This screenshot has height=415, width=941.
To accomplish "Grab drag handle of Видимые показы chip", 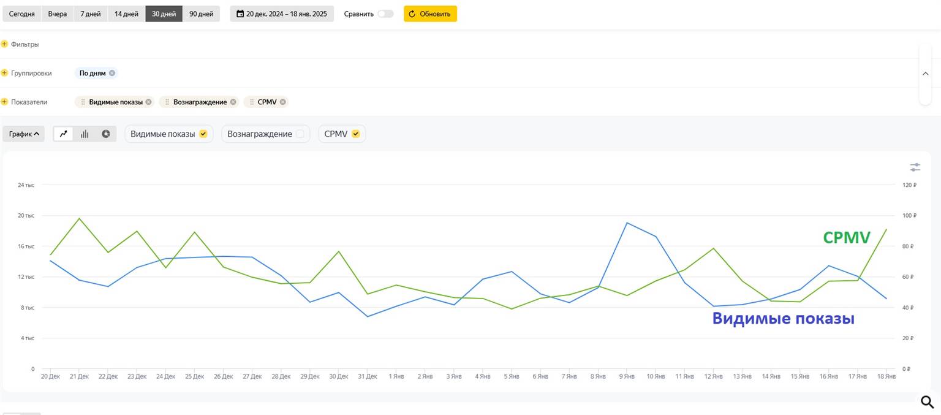I will click(x=83, y=102).
